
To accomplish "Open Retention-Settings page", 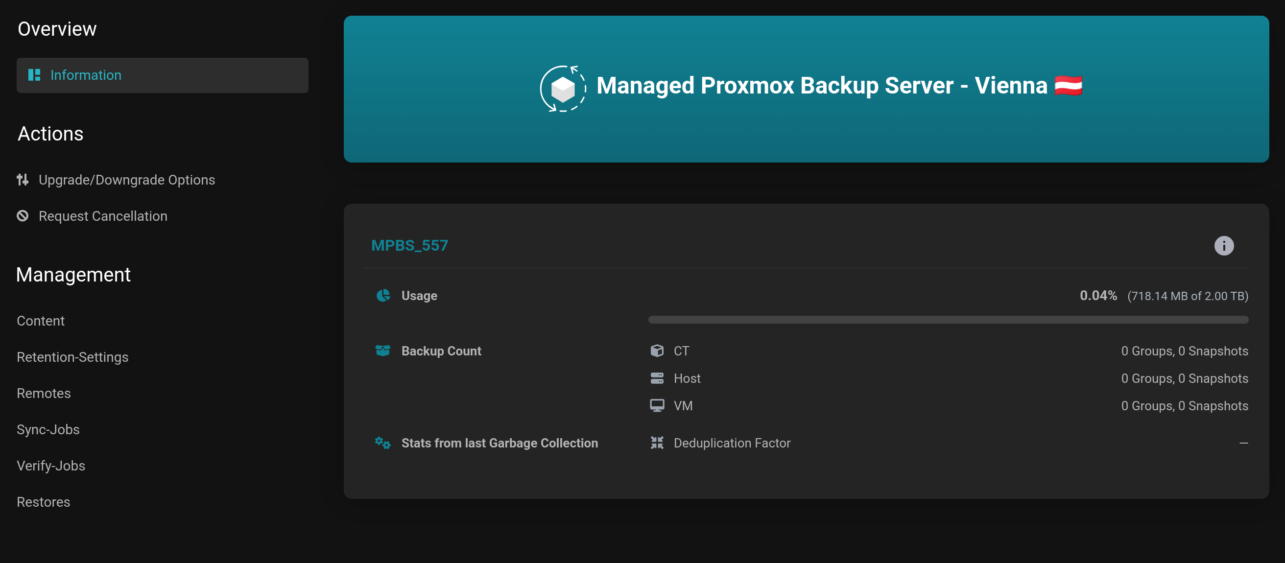I will click(x=72, y=357).
